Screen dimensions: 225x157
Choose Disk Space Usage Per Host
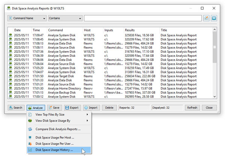click(x=59, y=138)
